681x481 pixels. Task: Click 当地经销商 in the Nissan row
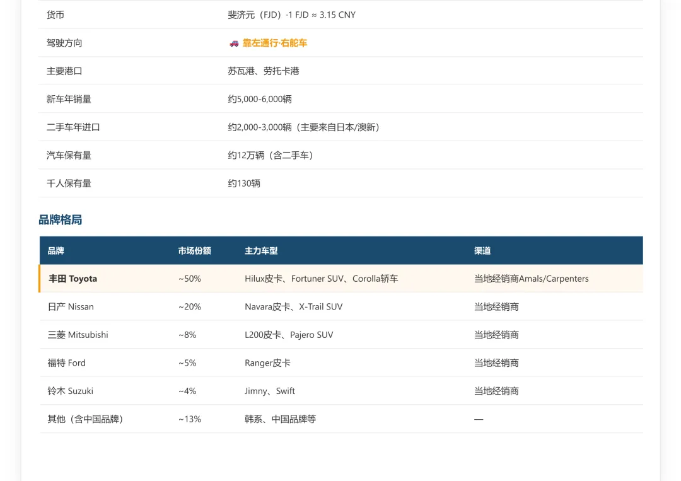point(496,306)
